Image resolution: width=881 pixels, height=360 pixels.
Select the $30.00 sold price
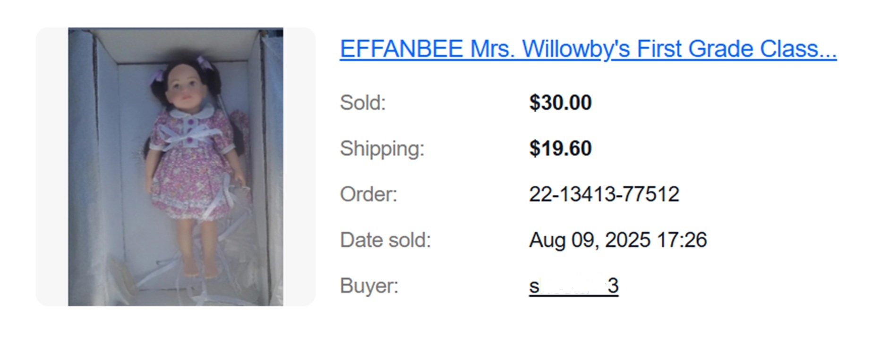point(560,102)
